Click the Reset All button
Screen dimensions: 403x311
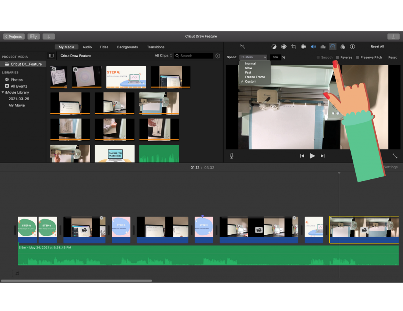pyautogui.click(x=377, y=46)
